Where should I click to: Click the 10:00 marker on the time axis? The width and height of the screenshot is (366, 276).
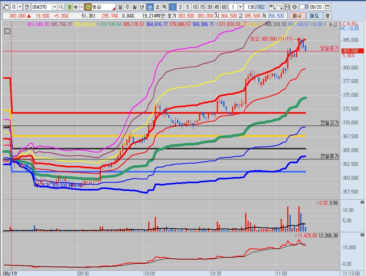click(149, 273)
